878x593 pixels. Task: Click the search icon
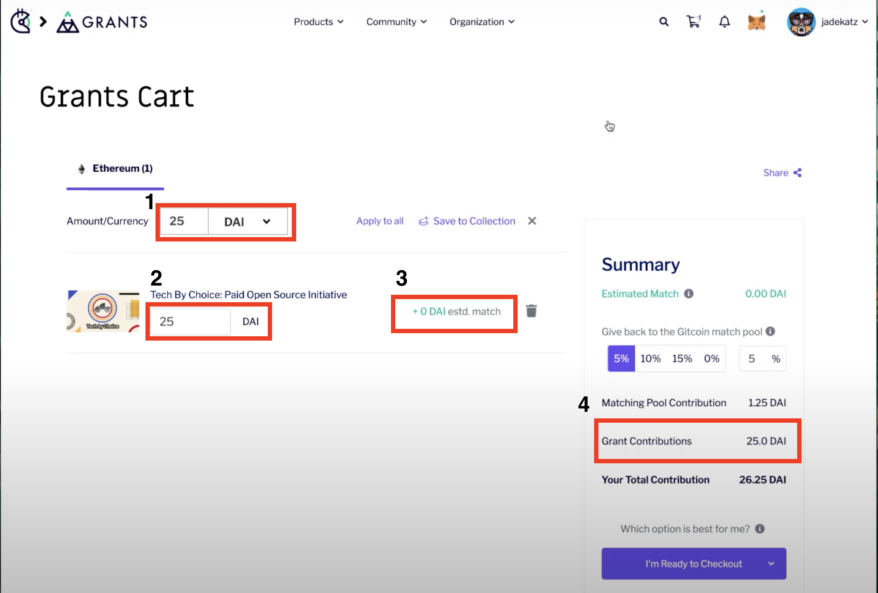pyautogui.click(x=664, y=22)
